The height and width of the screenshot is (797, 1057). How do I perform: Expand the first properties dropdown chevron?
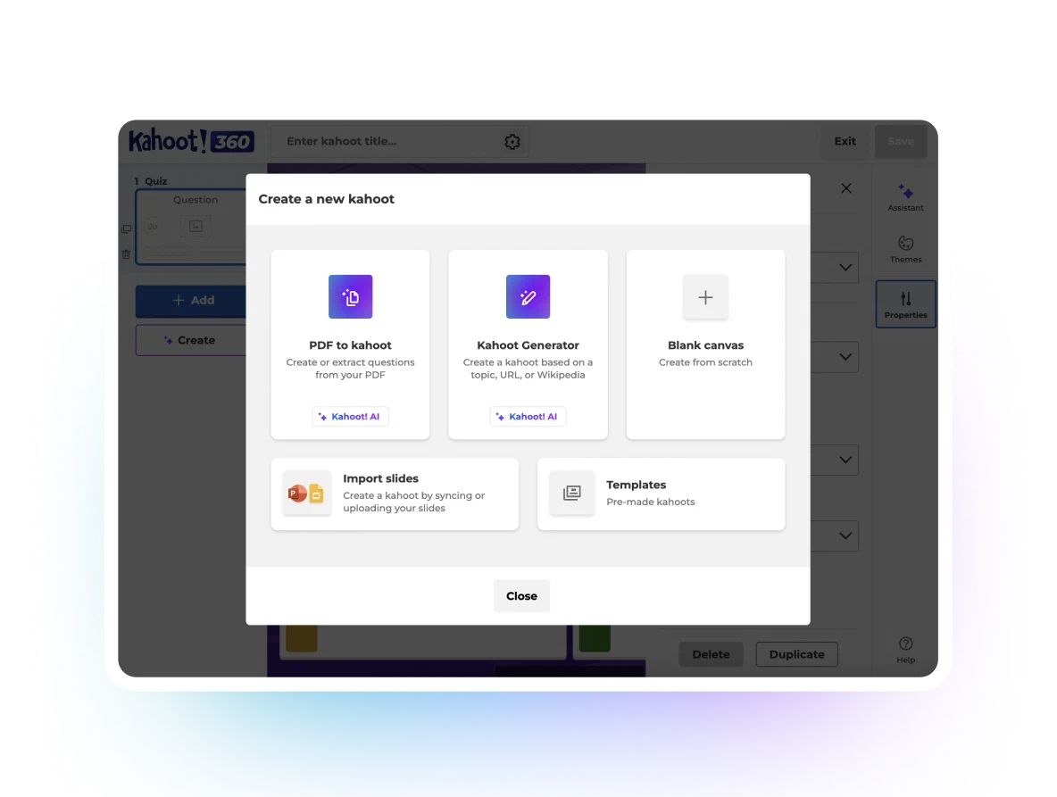point(845,268)
